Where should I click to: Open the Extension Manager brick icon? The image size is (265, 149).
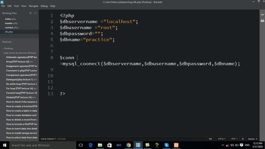(262, 21)
